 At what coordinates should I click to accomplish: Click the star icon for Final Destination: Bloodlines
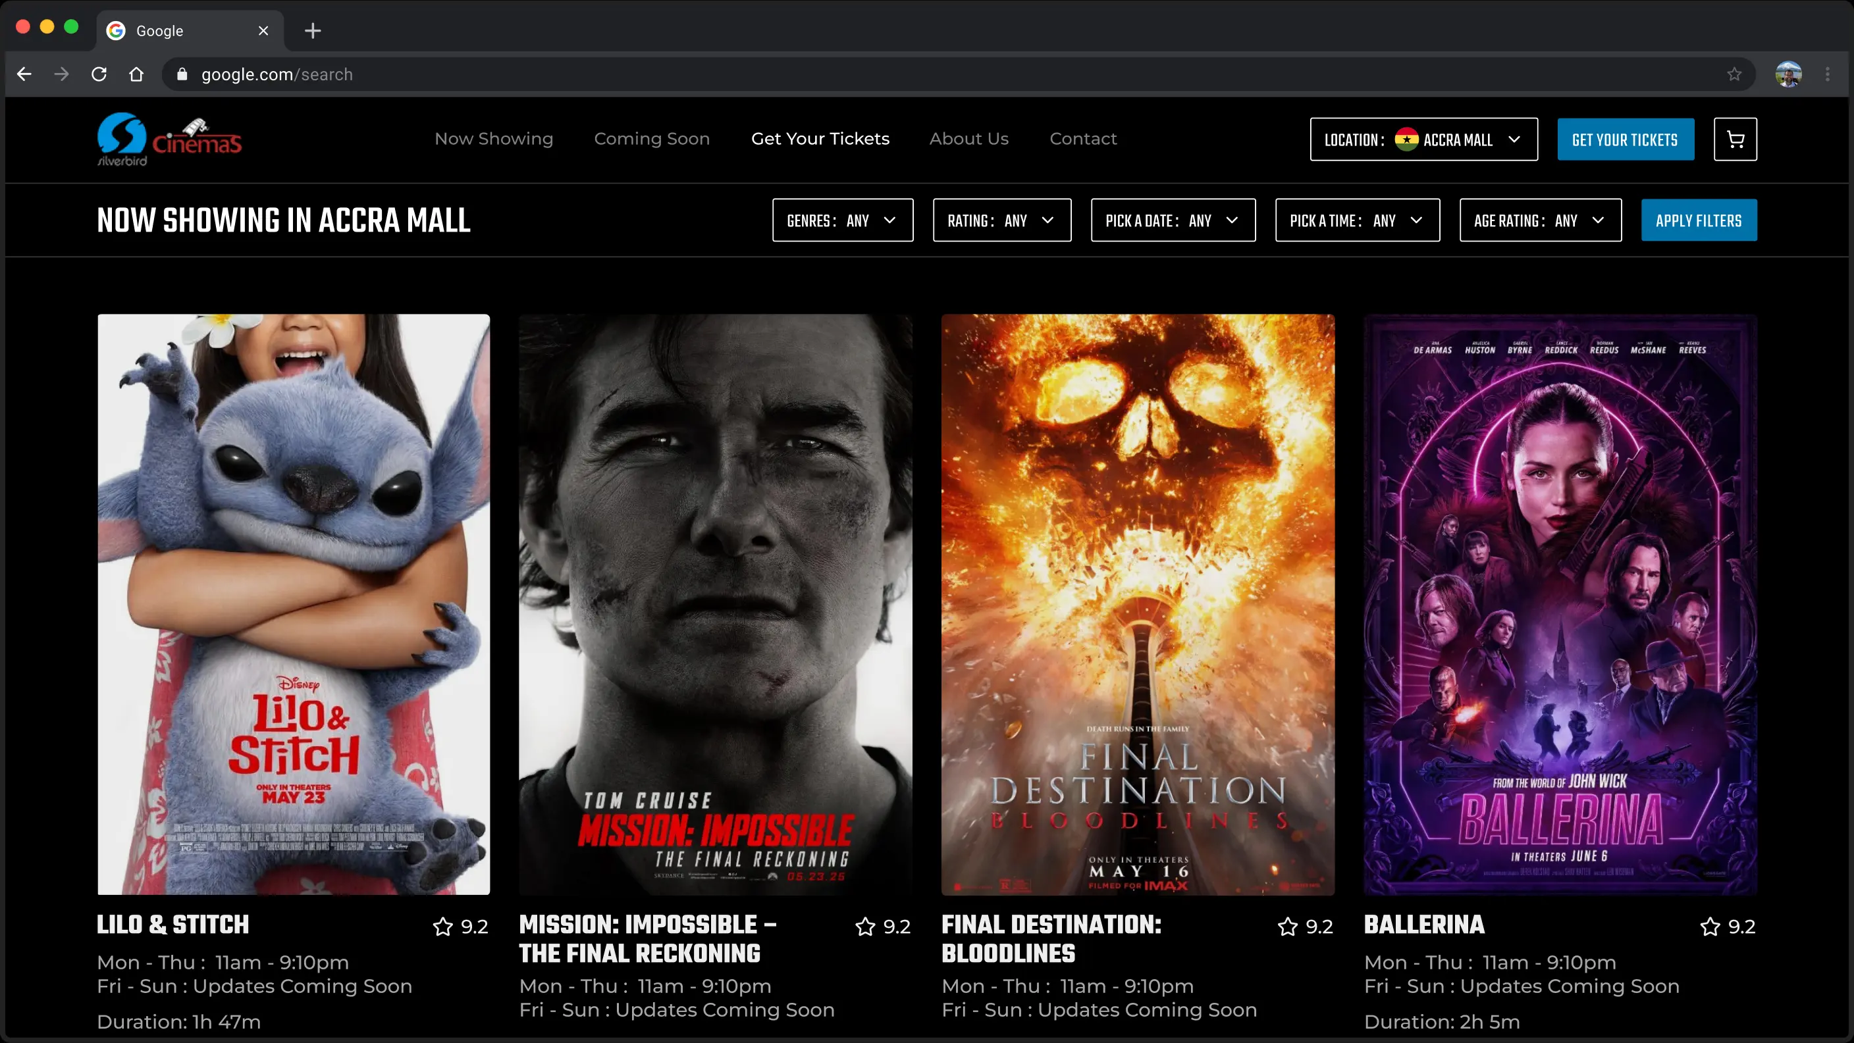(1288, 927)
